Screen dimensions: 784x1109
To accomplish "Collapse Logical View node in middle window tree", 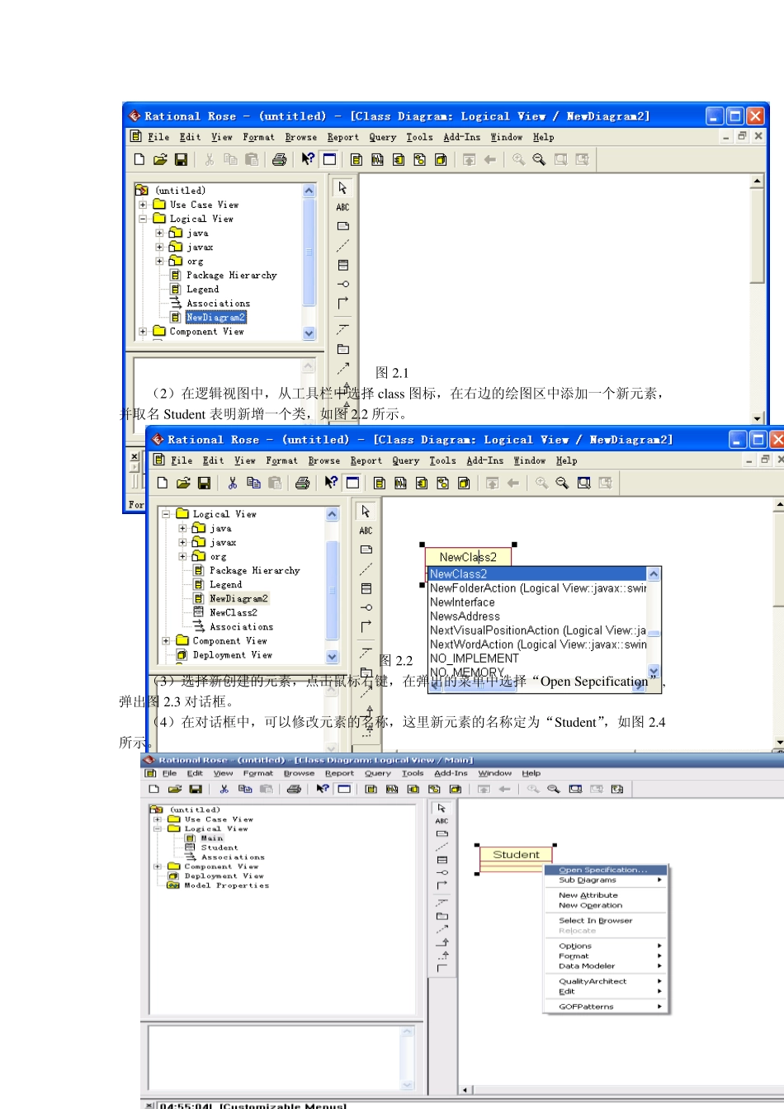I will click(166, 514).
